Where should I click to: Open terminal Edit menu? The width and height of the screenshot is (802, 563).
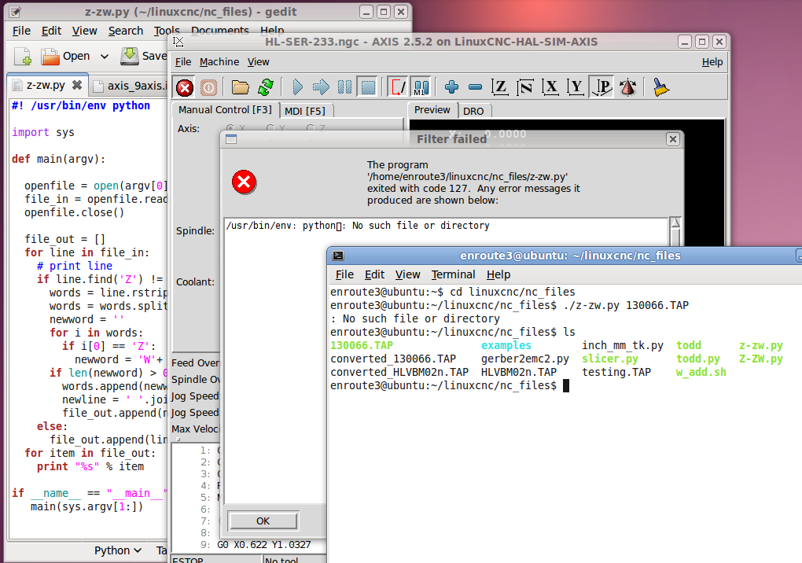(374, 274)
